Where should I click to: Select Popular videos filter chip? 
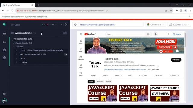point(100,82)
